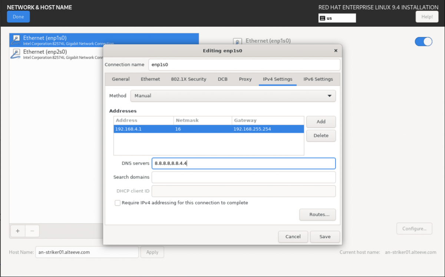This screenshot has height=277, width=445.
Task: Click the keyboard layout icon next to us
Action: [323, 18]
